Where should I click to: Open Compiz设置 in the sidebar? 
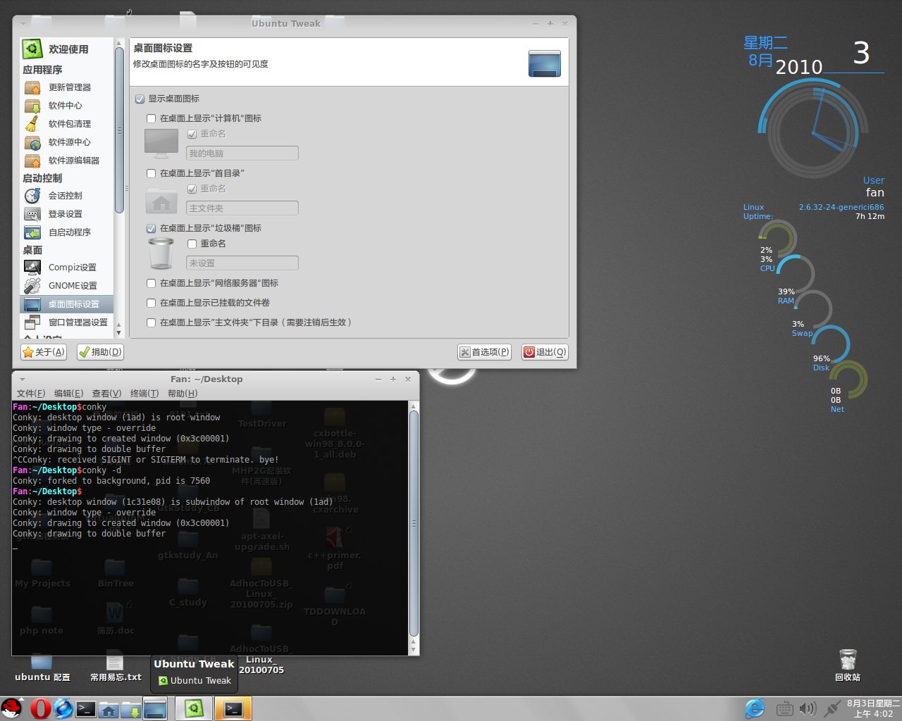[x=67, y=268]
